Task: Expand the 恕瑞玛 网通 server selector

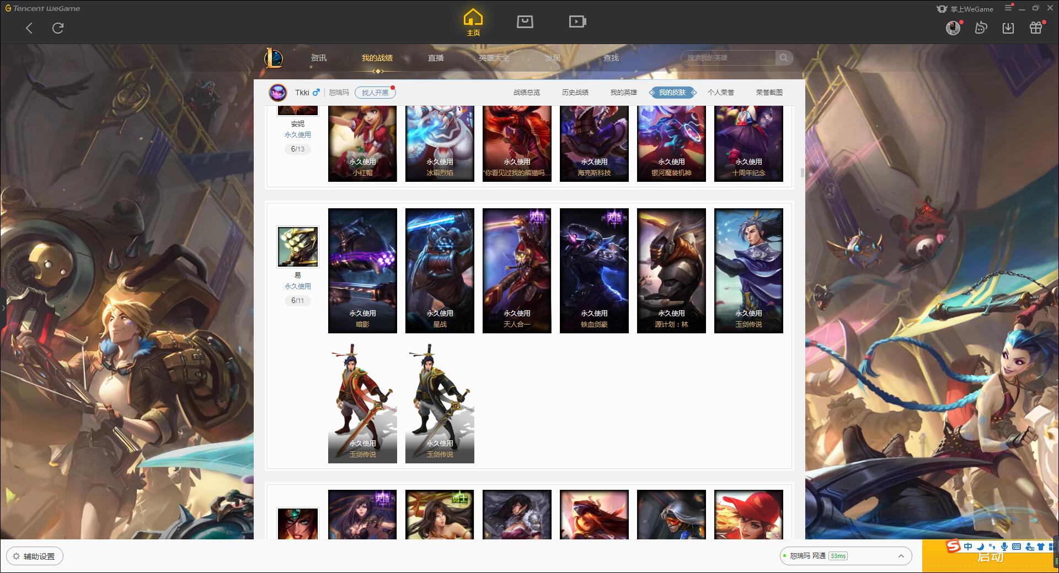Action: click(x=846, y=556)
